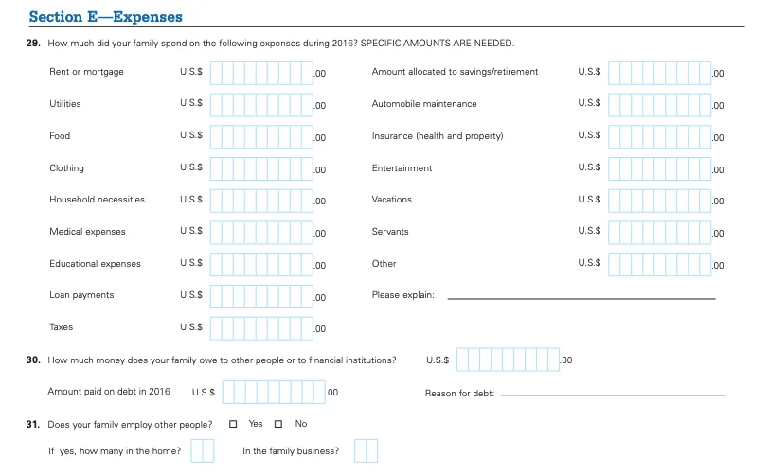Screen dimensions: 769x474
Task: Click the Vacations amount field
Action: click(x=659, y=200)
